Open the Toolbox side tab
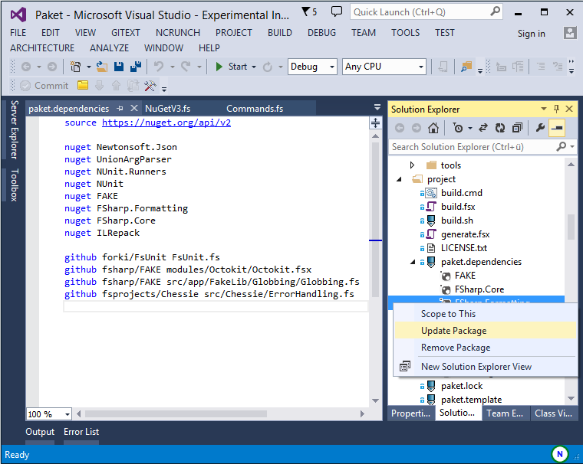This screenshot has width=583, height=464. pos(14,185)
